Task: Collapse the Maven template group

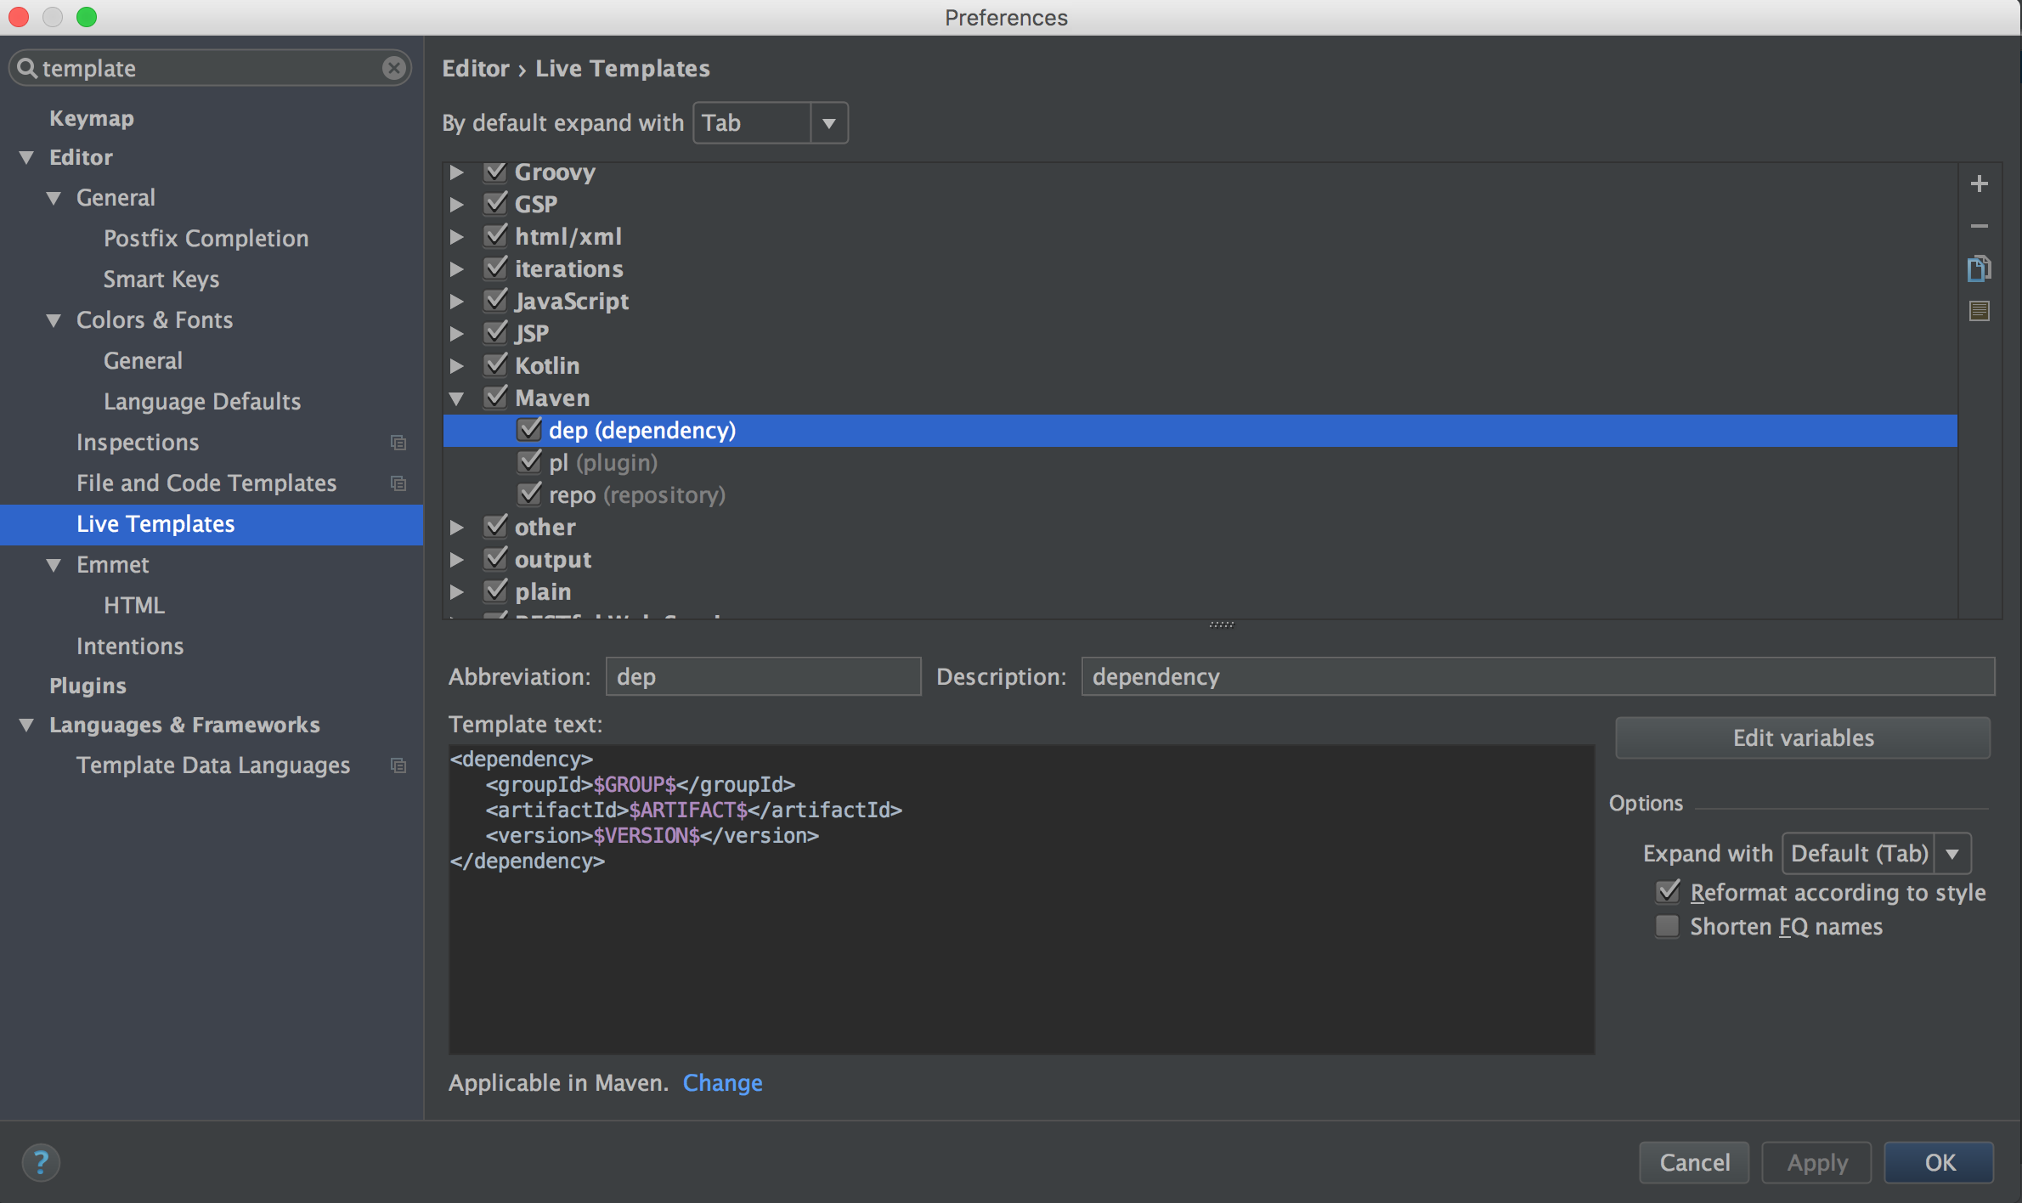Action: [457, 398]
